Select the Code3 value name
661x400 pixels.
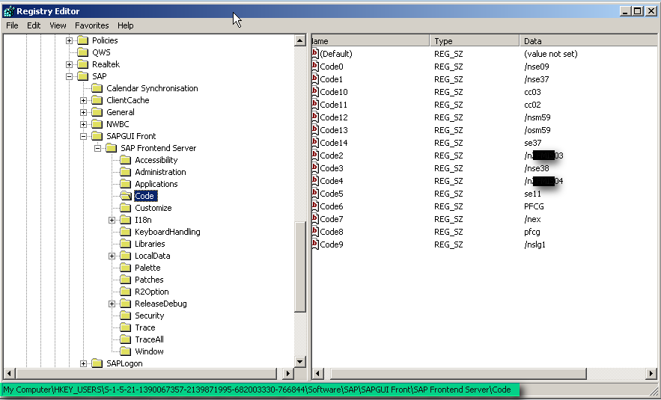click(332, 168)
